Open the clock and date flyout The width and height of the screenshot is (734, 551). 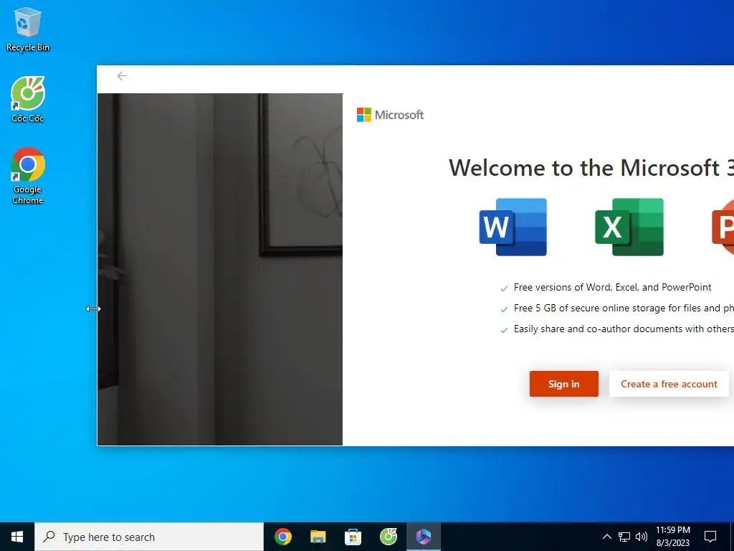click(x=672, y=537)
